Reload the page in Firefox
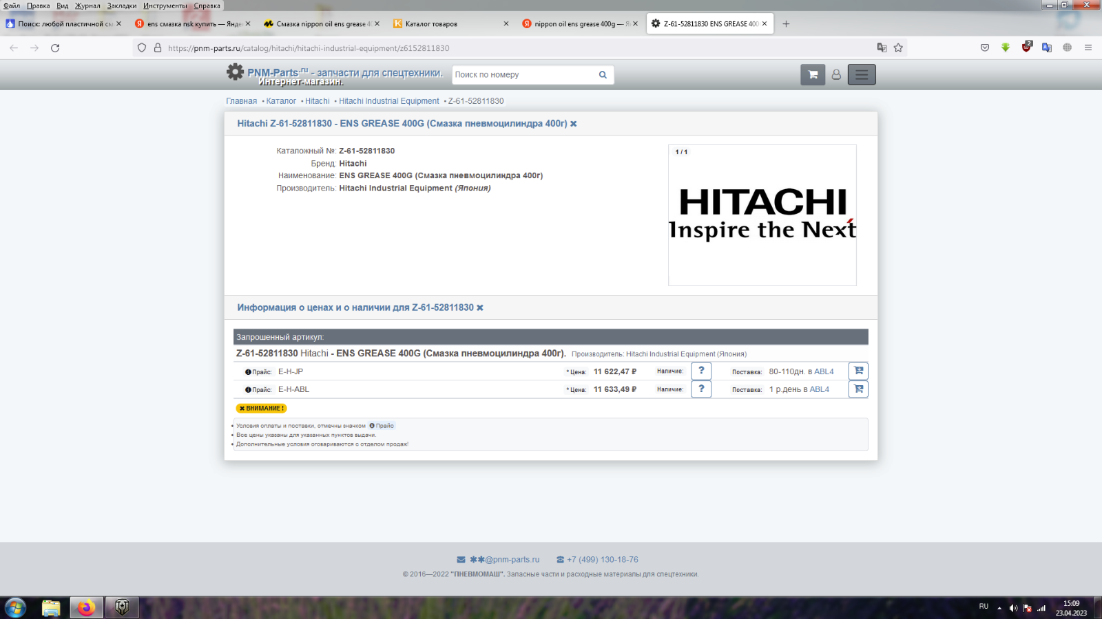Viewport: 1102px width, 619px height. click(x=55, y=48)
